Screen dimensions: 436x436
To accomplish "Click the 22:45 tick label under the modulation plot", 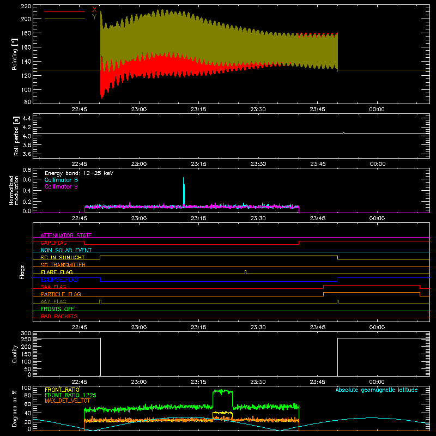I will click(x=79, y=219).
